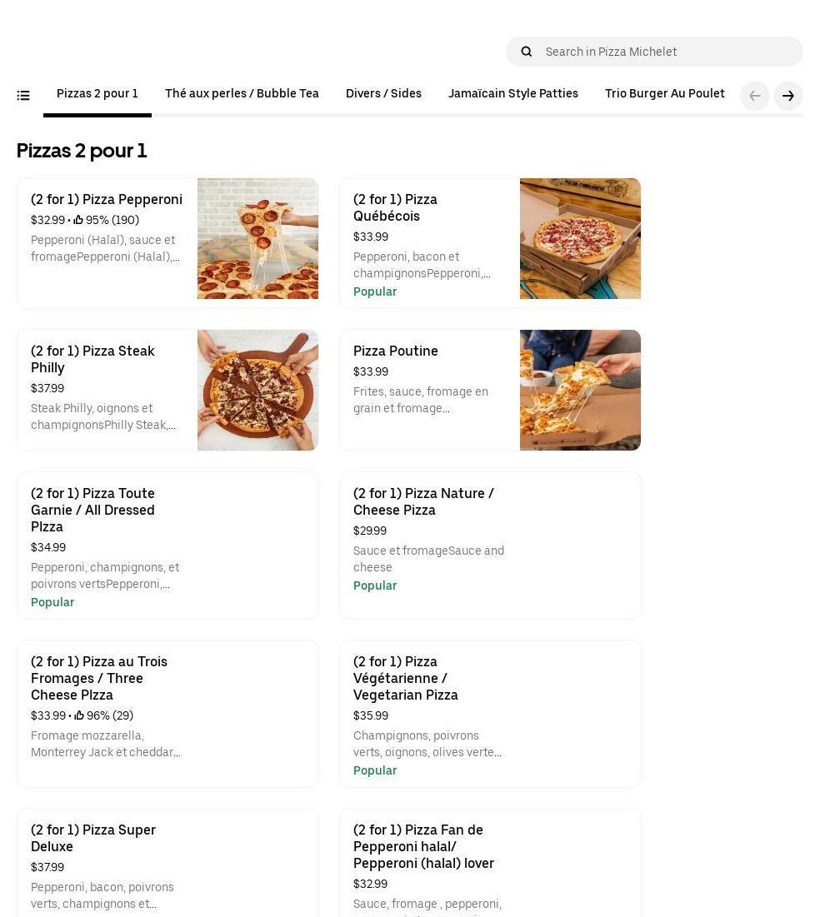Go to Jamaïcain Style Patties tab

tap(513, 94)
